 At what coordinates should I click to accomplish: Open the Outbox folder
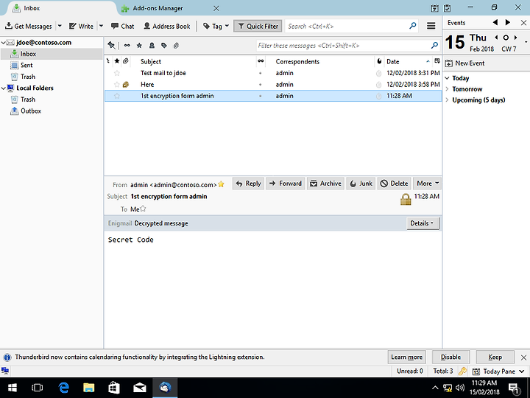coord(31,111)
